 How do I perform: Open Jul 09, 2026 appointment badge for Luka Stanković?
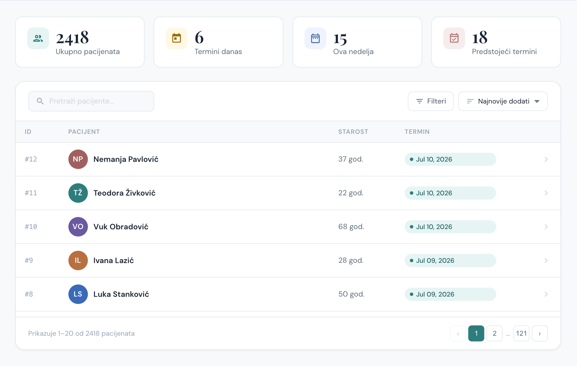450,294
